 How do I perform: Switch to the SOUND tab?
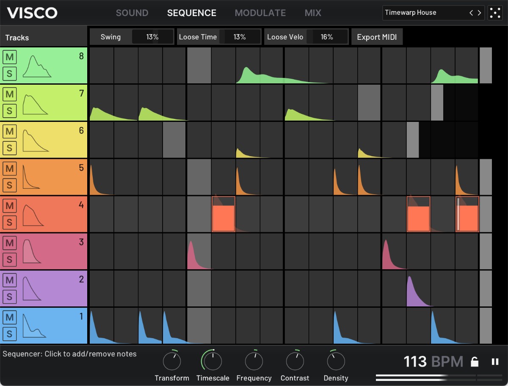132,13
